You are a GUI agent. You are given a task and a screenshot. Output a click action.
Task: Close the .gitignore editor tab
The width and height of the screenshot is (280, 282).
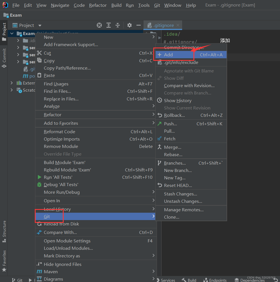[178, 25]
